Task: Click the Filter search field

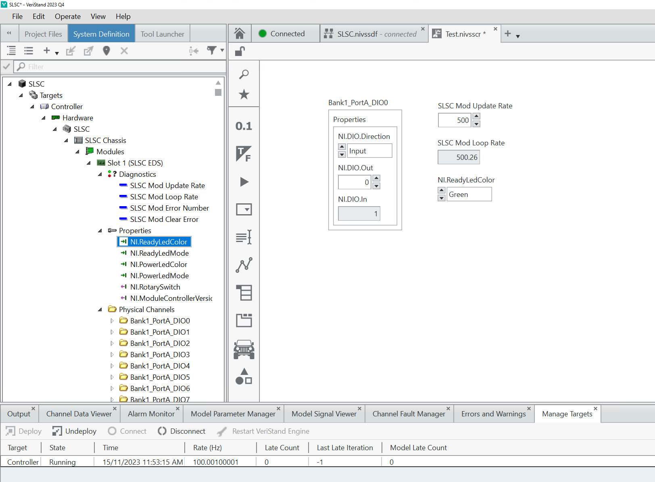Action: click(120, 67)
